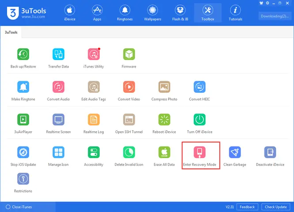The width and height of the screenshot is (294, 212).
Task: Open the settings gear in the title bar
Action: 268,3
